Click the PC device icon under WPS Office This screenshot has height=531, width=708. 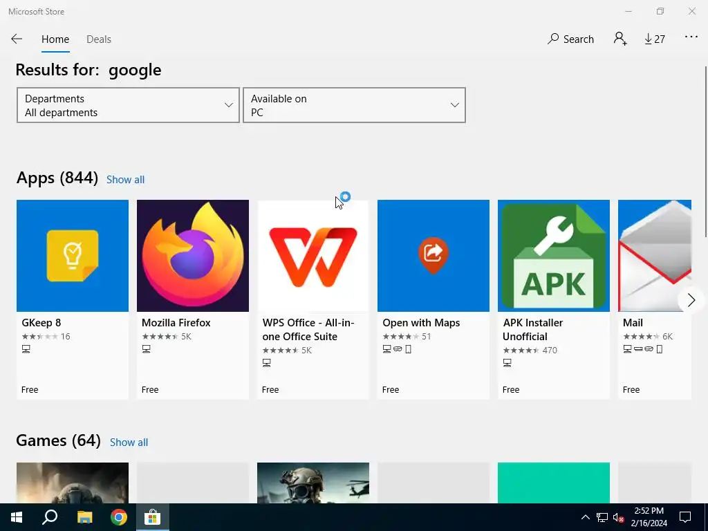pyautogui.click(x=267, y=363)
